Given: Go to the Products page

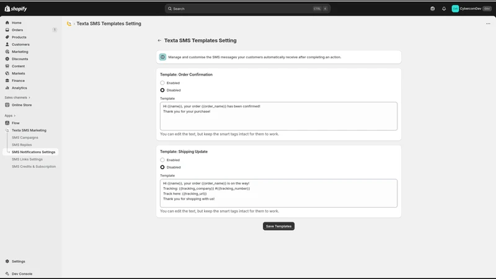Looking at the screenshot, I should [19, 37].
